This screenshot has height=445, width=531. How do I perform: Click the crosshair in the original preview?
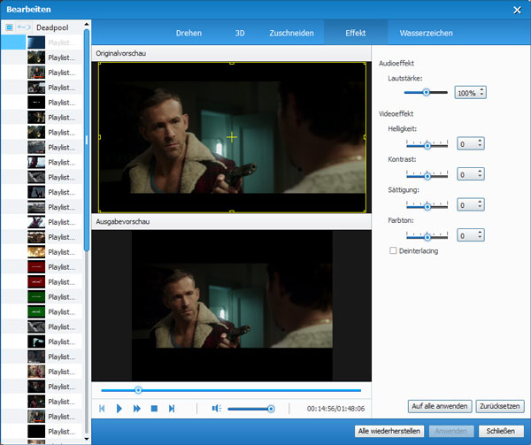coord(232,137)
